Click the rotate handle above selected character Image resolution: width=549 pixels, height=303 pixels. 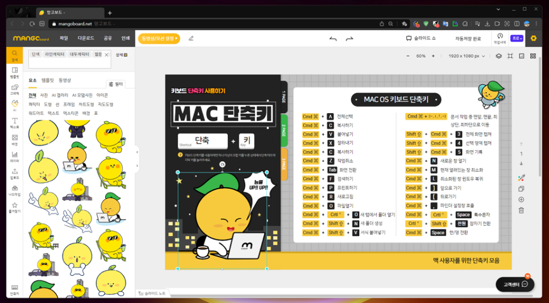point(222,164)
